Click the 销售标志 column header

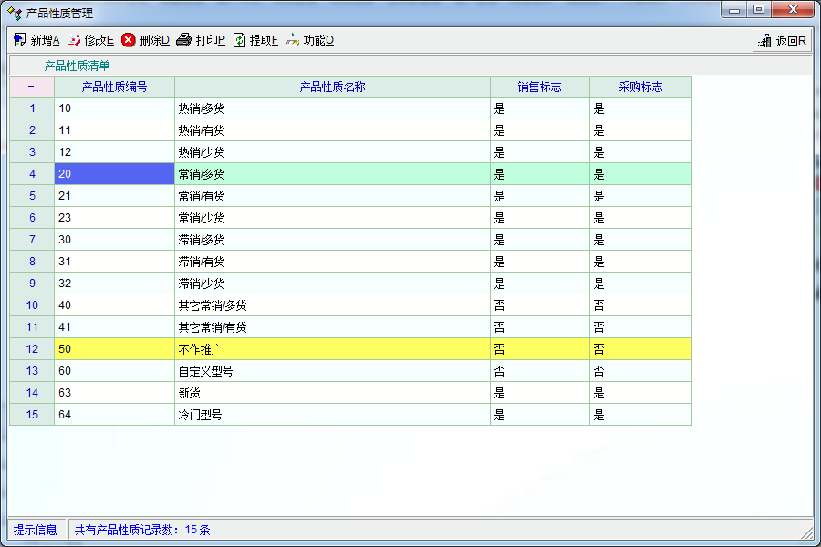(x=539, y=87)
